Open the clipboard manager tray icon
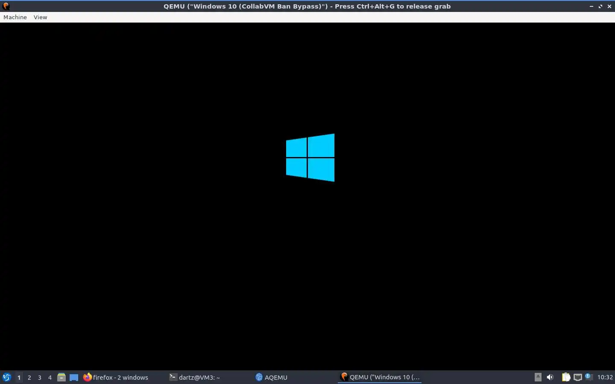This screenshot has height=384, width=615. point(566,377)
